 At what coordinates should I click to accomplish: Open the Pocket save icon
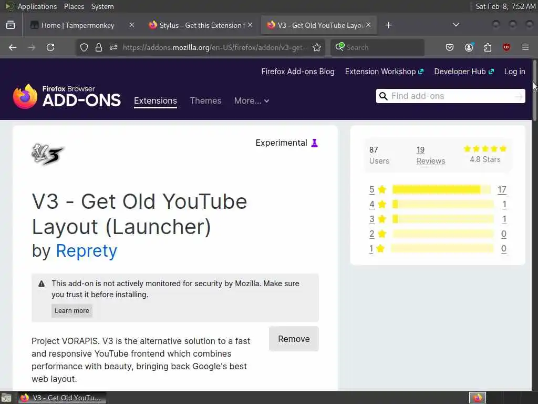450,47
